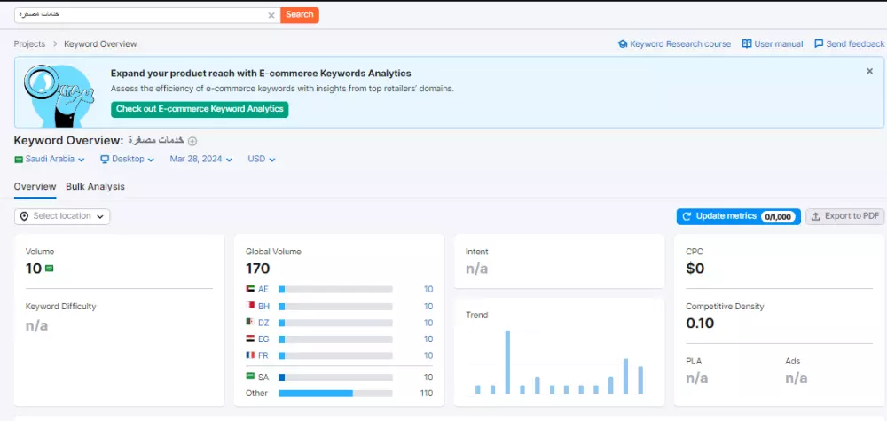Click the Egypt flag icon
Screen dimensions: 887x421
point(250,339)
